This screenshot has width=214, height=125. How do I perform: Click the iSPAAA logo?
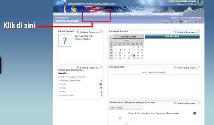pyautogui.click(x=61, y=2)
